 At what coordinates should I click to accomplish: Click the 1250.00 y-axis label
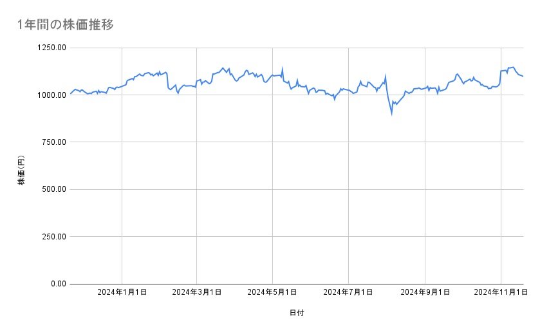[50, 48]
